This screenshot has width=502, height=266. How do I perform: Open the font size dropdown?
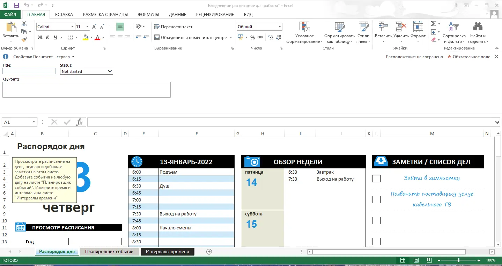87,27
